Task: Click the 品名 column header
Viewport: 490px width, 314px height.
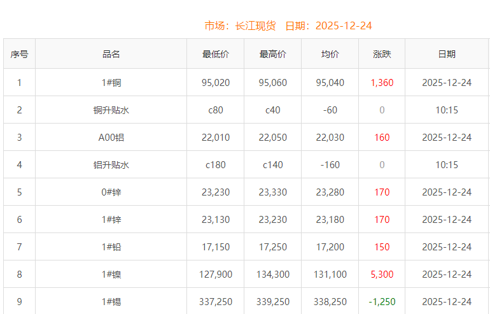Action: click(111, 54)
